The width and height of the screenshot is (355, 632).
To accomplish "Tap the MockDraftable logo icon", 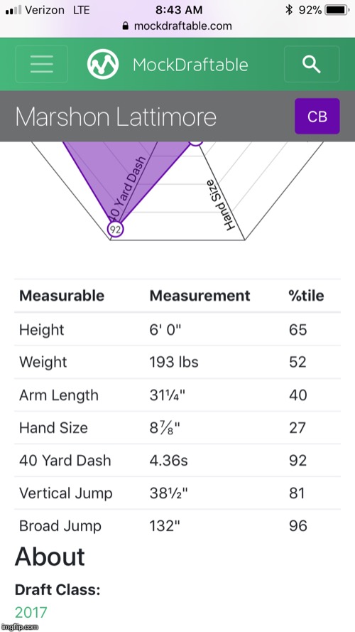I will pos(103,64).
